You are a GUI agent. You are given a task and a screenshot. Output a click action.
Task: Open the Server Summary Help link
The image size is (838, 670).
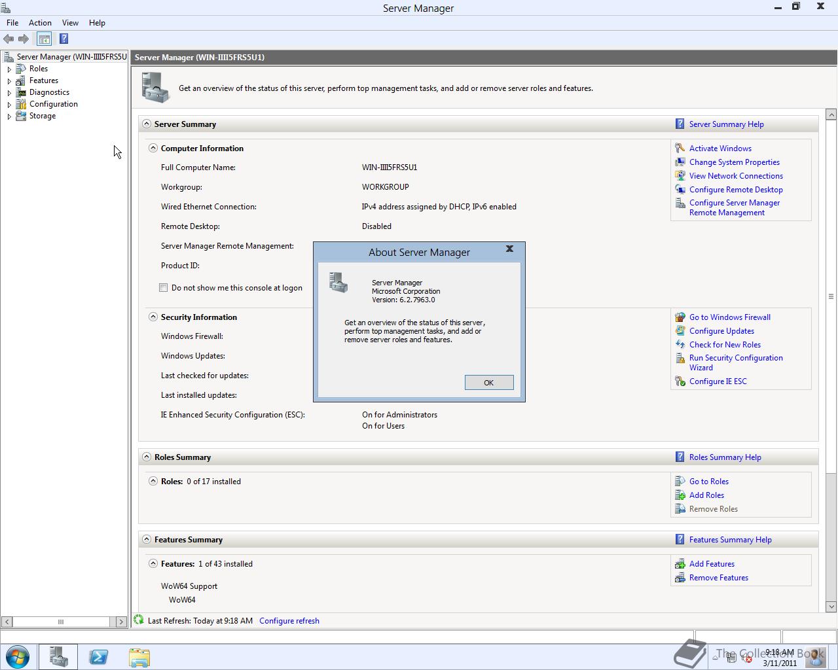[726, 124]
